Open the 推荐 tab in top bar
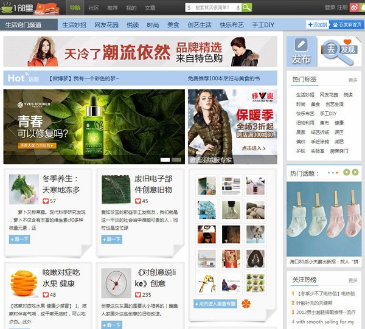 pyautogui.click(x=113, y=8)
